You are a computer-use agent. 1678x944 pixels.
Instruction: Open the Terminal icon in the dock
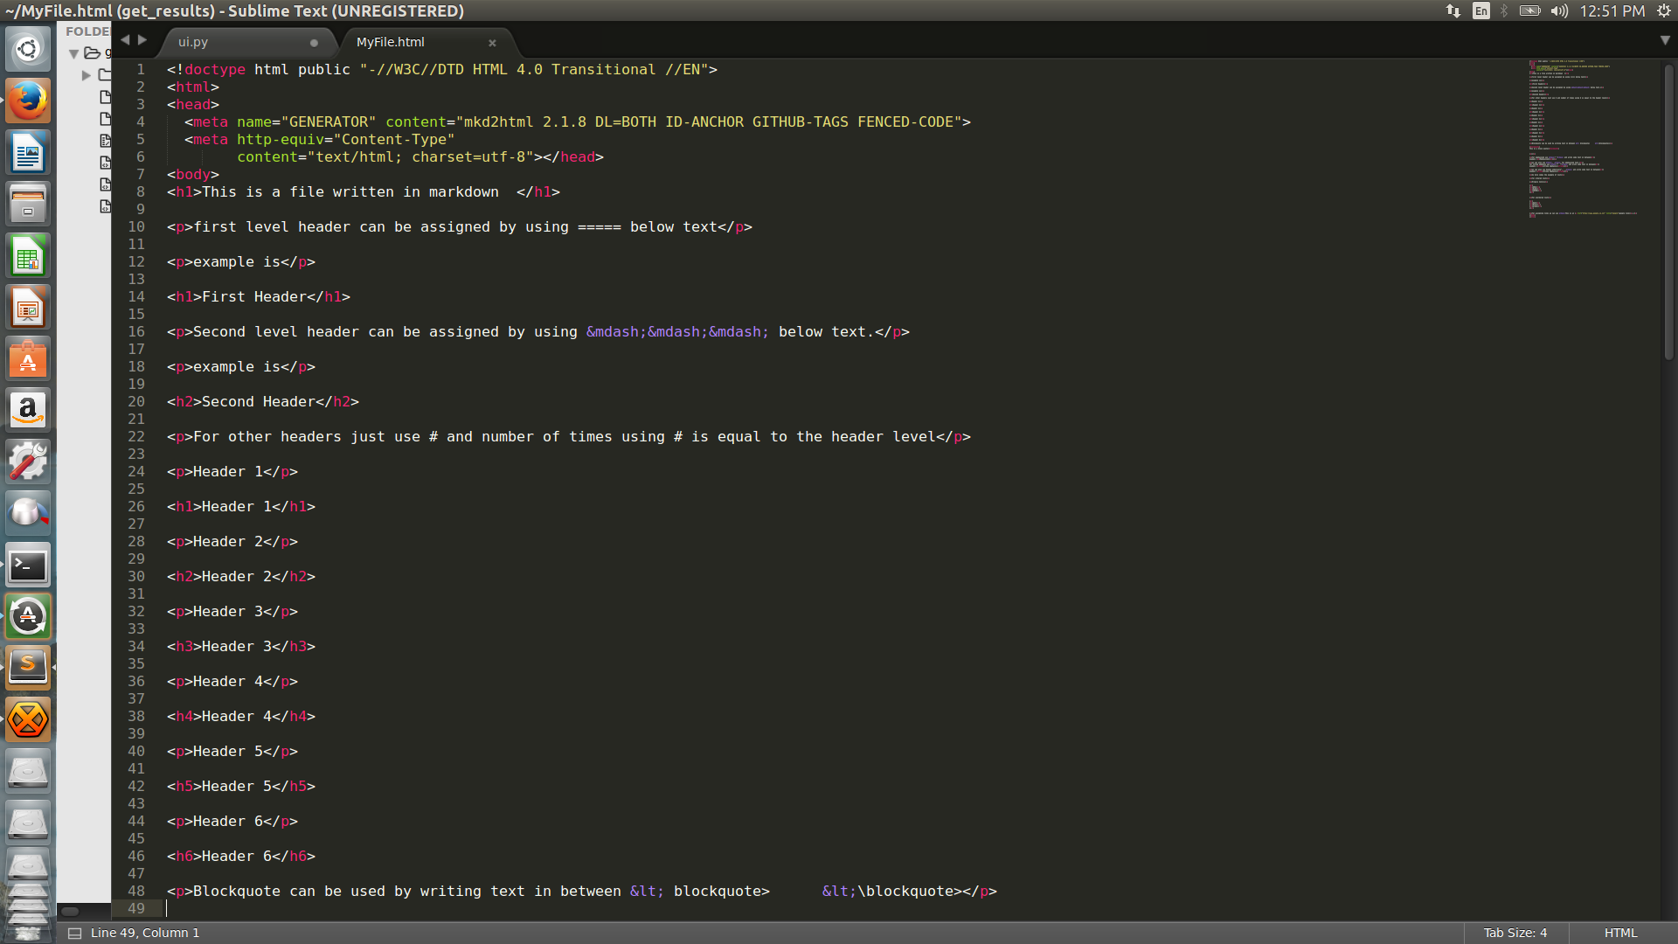[x=28, y=566]
